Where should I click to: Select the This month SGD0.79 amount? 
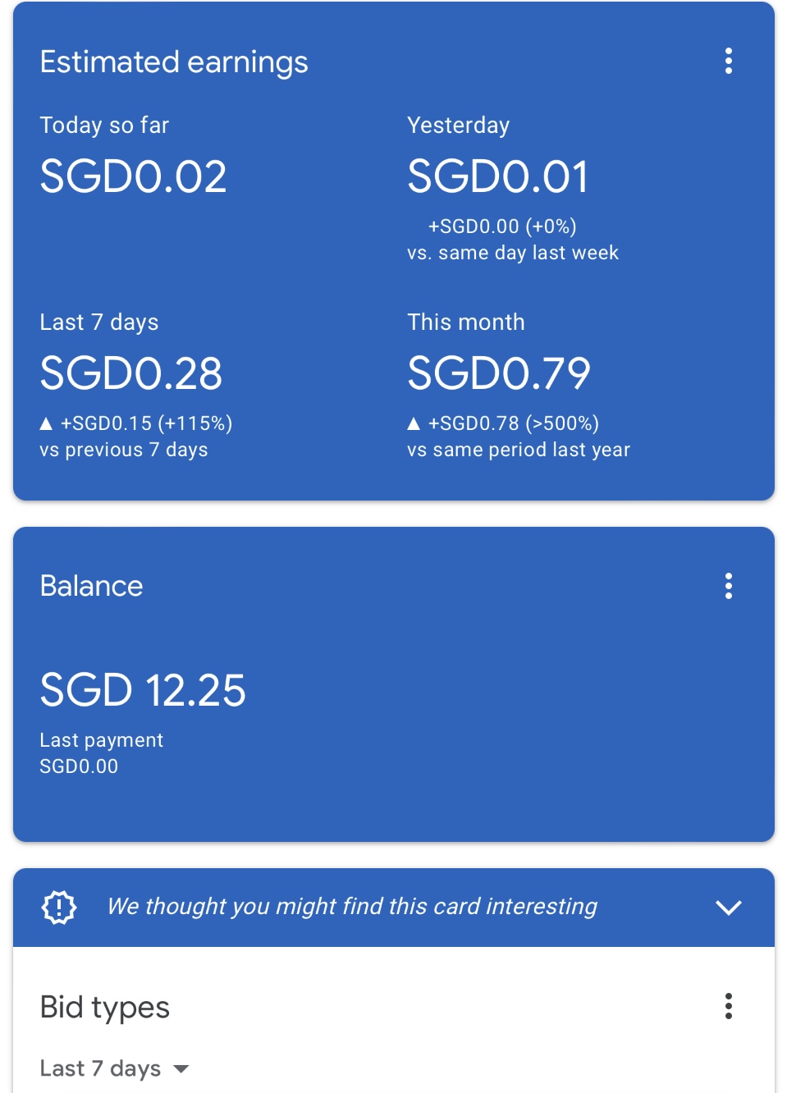pyautogui.click(x=499, y=373)
